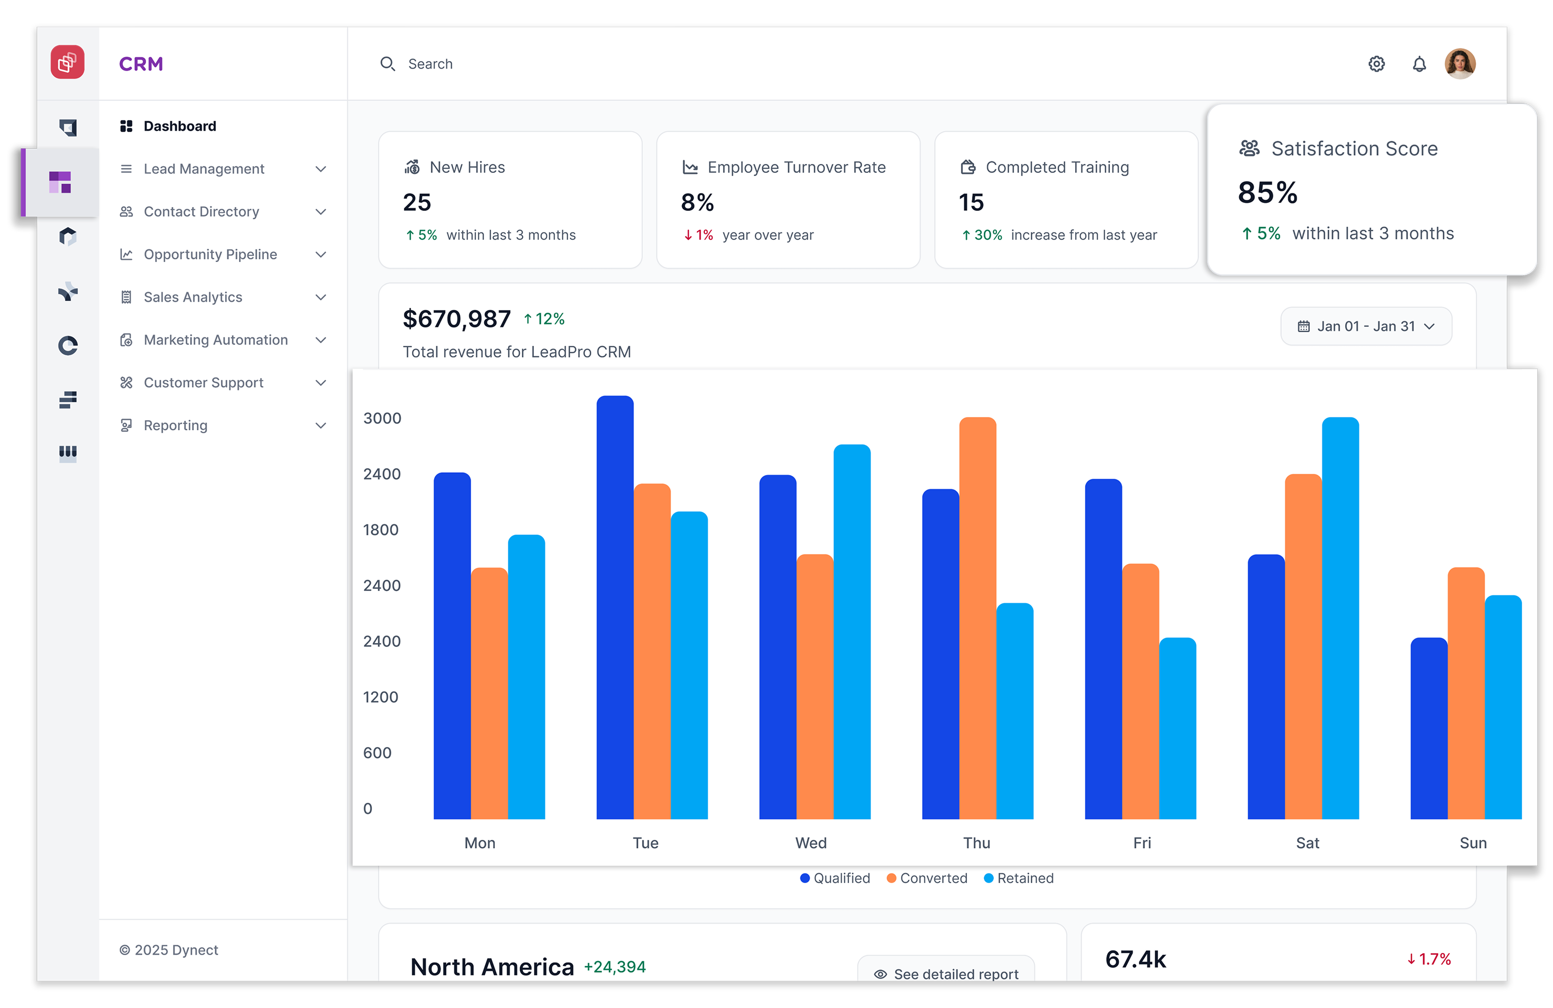Open the settings gear icon

coord(1377,63)
